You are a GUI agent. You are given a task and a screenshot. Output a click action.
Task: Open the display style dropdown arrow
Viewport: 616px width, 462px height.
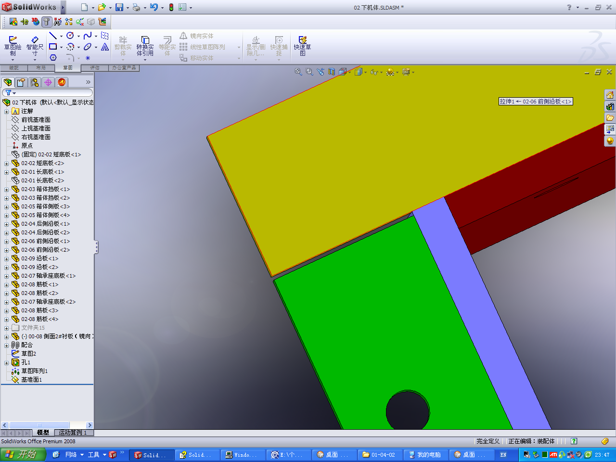point(366,72)
